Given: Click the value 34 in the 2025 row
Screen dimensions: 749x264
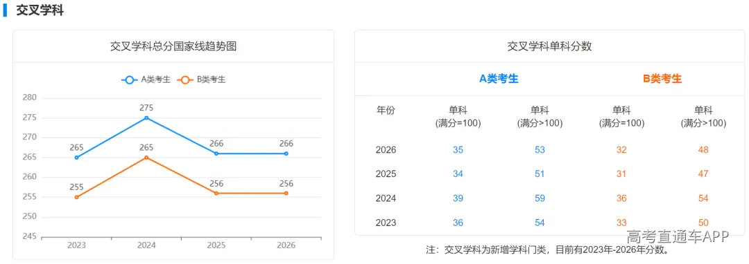Looking at the screenshot, I should (x=458, y=174).
